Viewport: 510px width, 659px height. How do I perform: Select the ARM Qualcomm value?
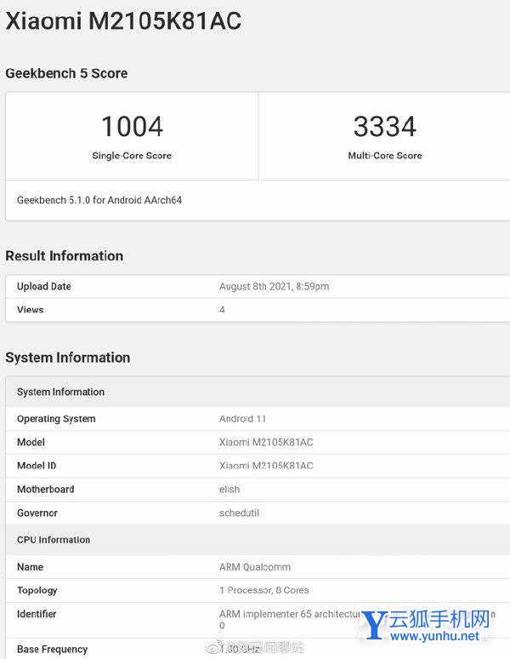tap(255, 567)
